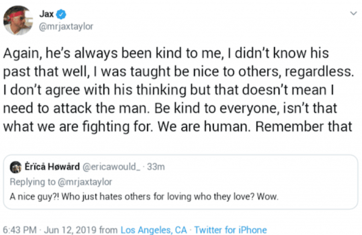
Task: Click 'Remember that' at end of tweet
Action: pyautogui.click(x=303, y=127)
